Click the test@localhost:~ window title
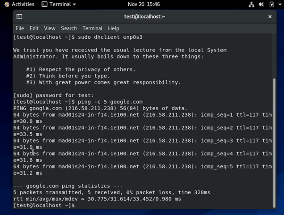Screen dimensions: 284x215 coord(144,17)
